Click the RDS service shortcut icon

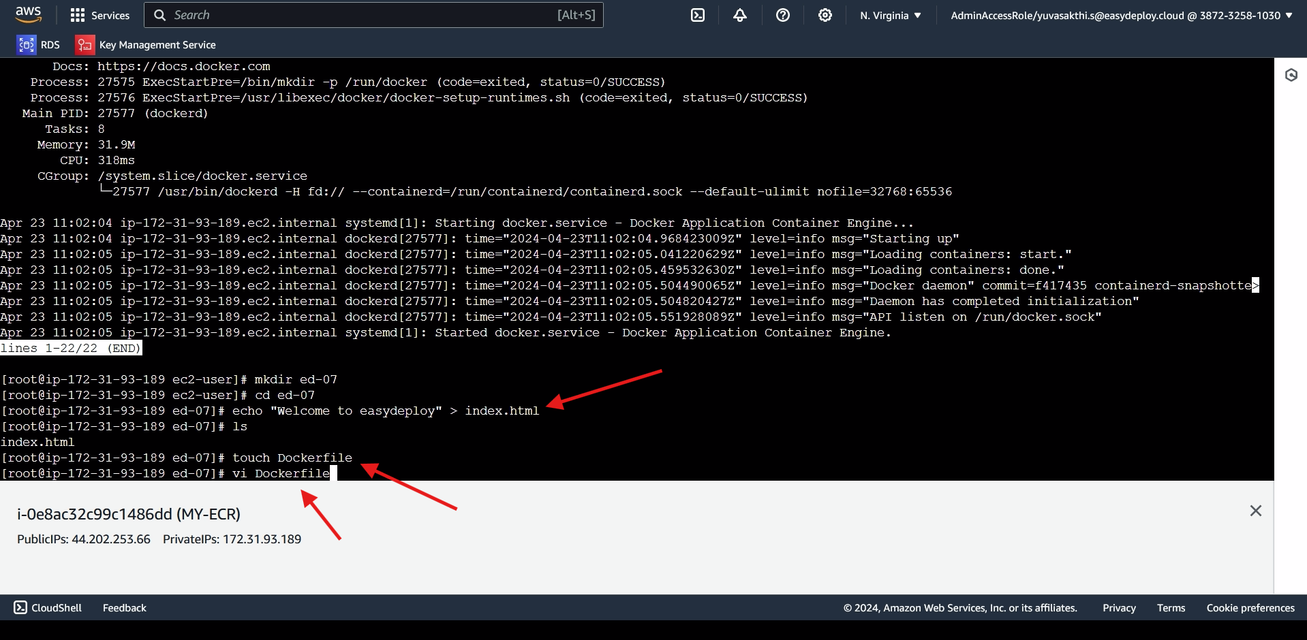[27, 45]
